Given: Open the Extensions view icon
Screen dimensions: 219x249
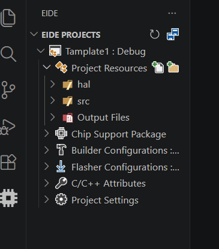Looking at the screenshot, I should click(8, 162).
